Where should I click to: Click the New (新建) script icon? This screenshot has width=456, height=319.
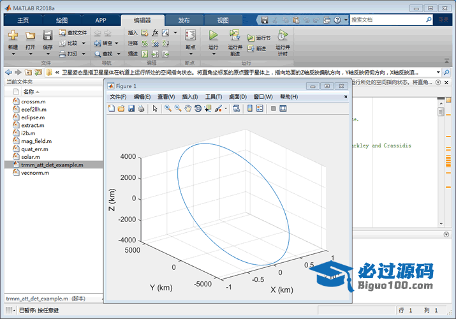[x=13, y=35]
